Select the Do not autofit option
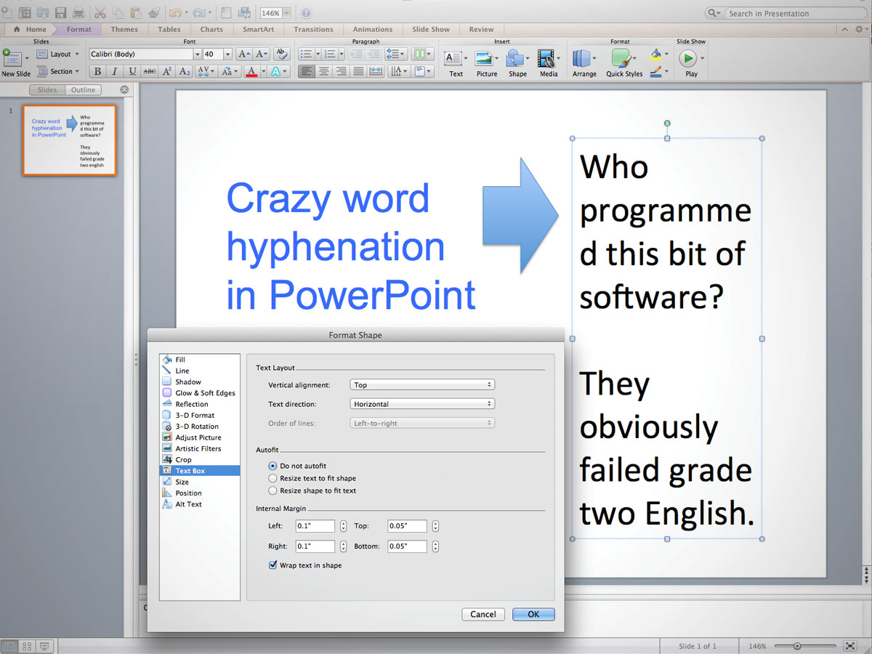The height and width of the screenshot is (654, 872). pos(273,466)
